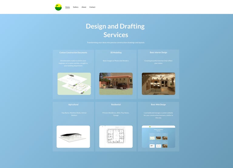The width and height of the screenshot is (233, 168).
Task: Select the Basic Interior Design card title
Action: (158, 52)
